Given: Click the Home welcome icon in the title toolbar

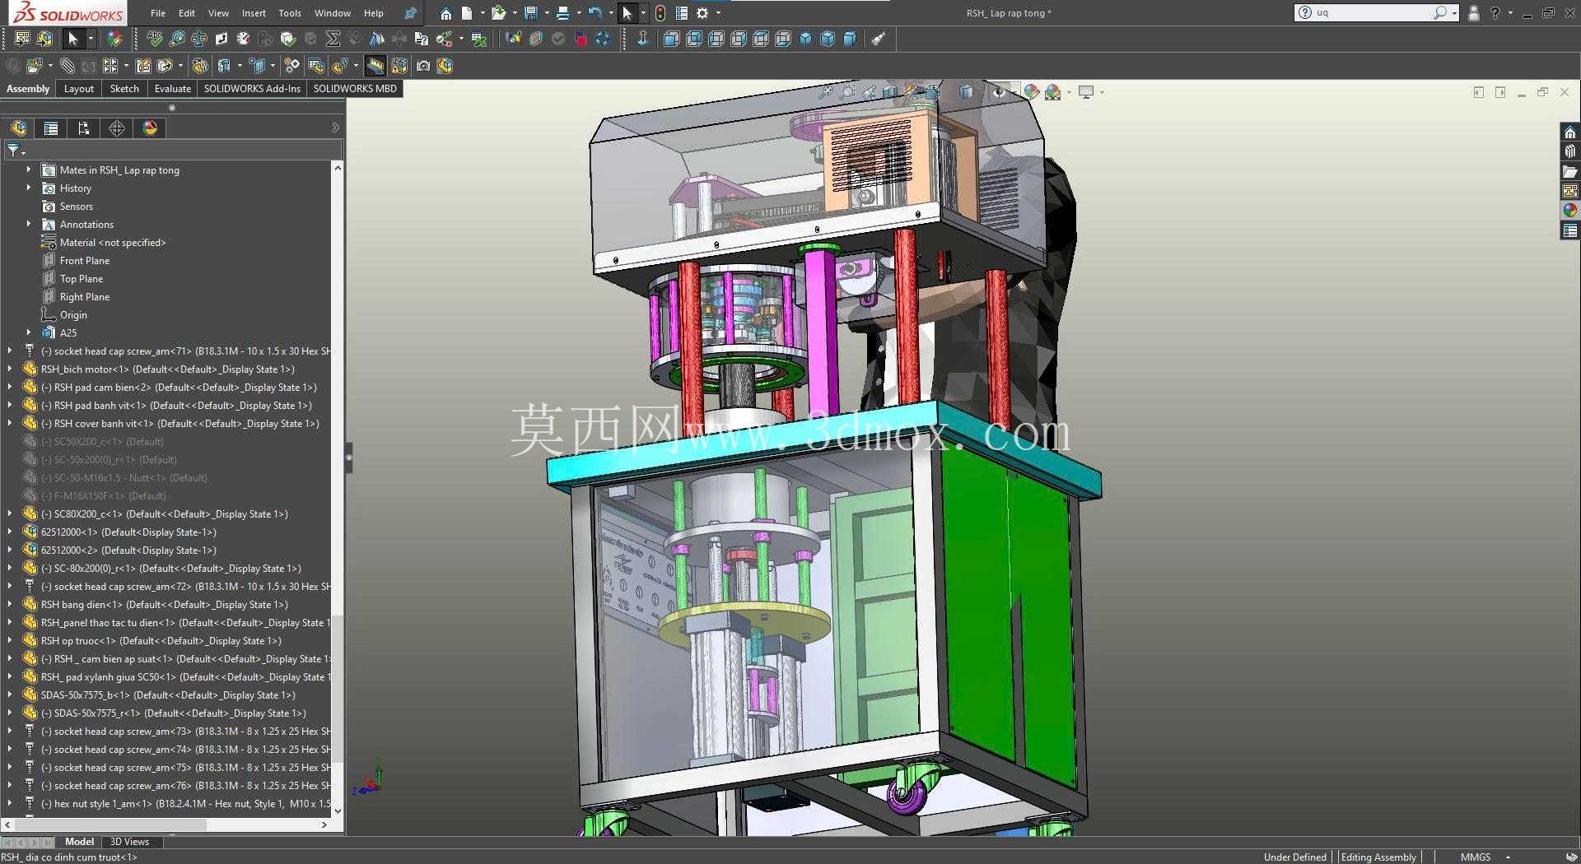Looking at the screenshot, I should click(x=445, y=13).
